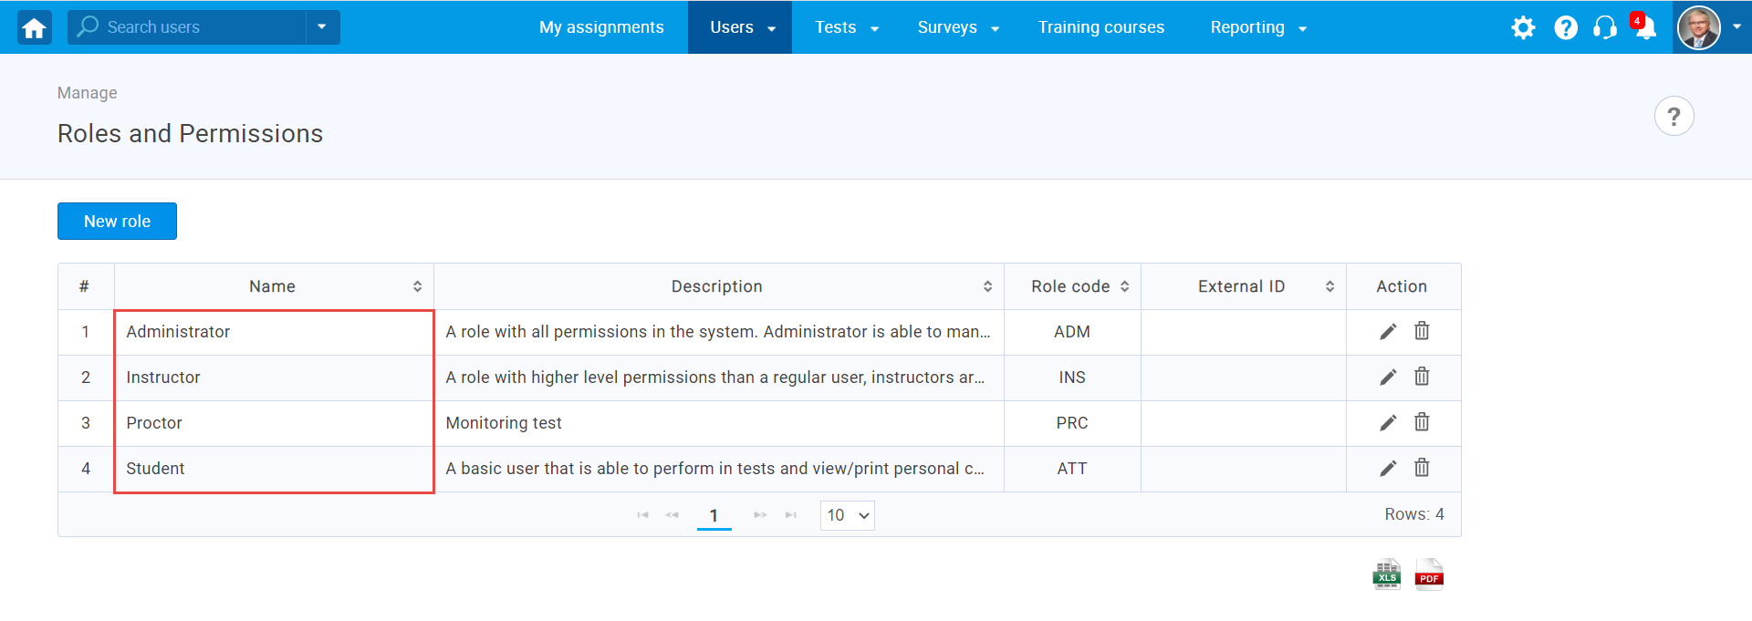Viewport: 1752px width, 621px height.
Task: Click the Student role name
Action: (155, 469)
